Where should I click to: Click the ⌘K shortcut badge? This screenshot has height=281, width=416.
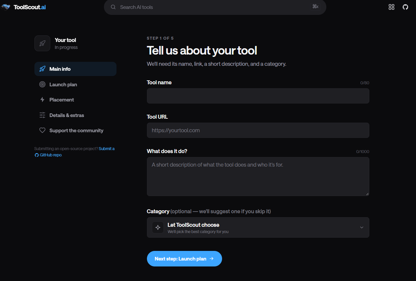point(315,7)
